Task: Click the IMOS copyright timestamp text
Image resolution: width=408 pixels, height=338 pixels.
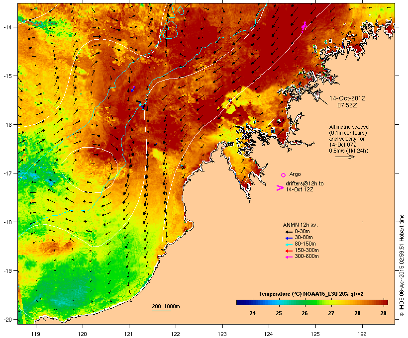Action: tap(402, 265)
